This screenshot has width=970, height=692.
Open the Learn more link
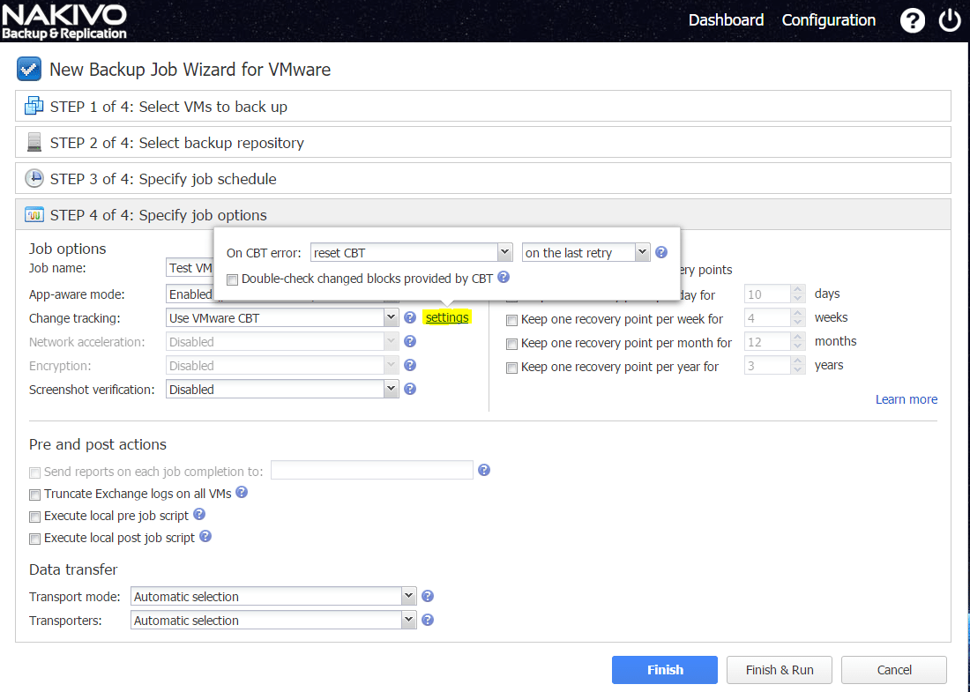coord(906,399)
